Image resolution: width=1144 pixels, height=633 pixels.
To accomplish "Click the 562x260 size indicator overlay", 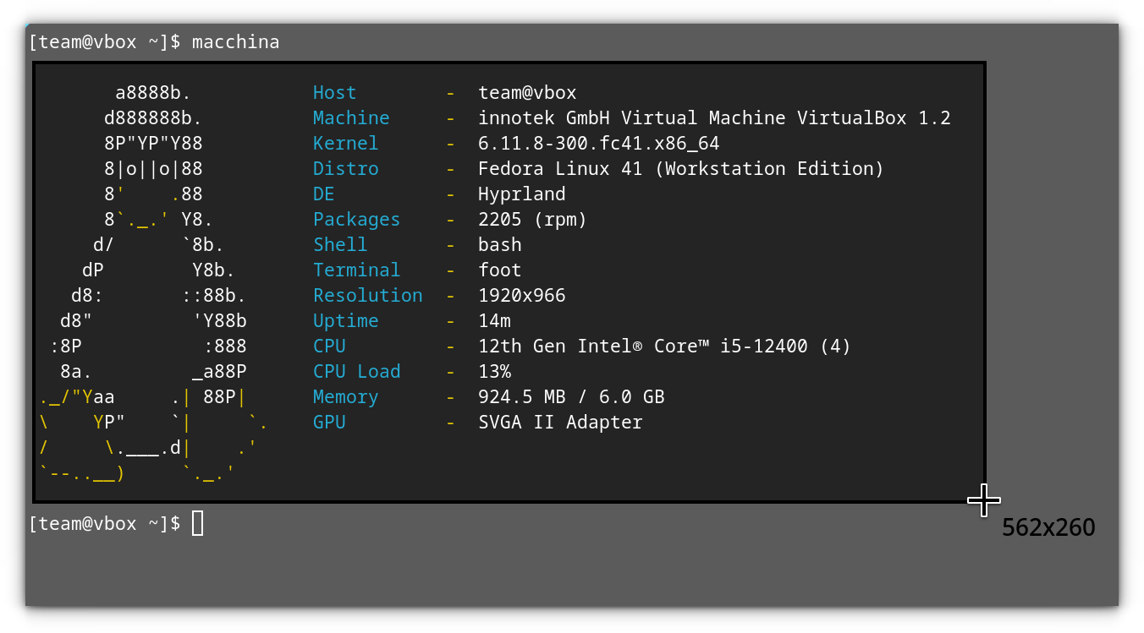I will [1048, 527].
